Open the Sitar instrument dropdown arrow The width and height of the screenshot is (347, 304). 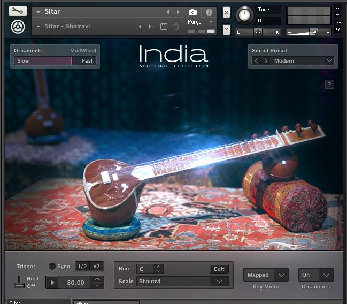point(38,12)
